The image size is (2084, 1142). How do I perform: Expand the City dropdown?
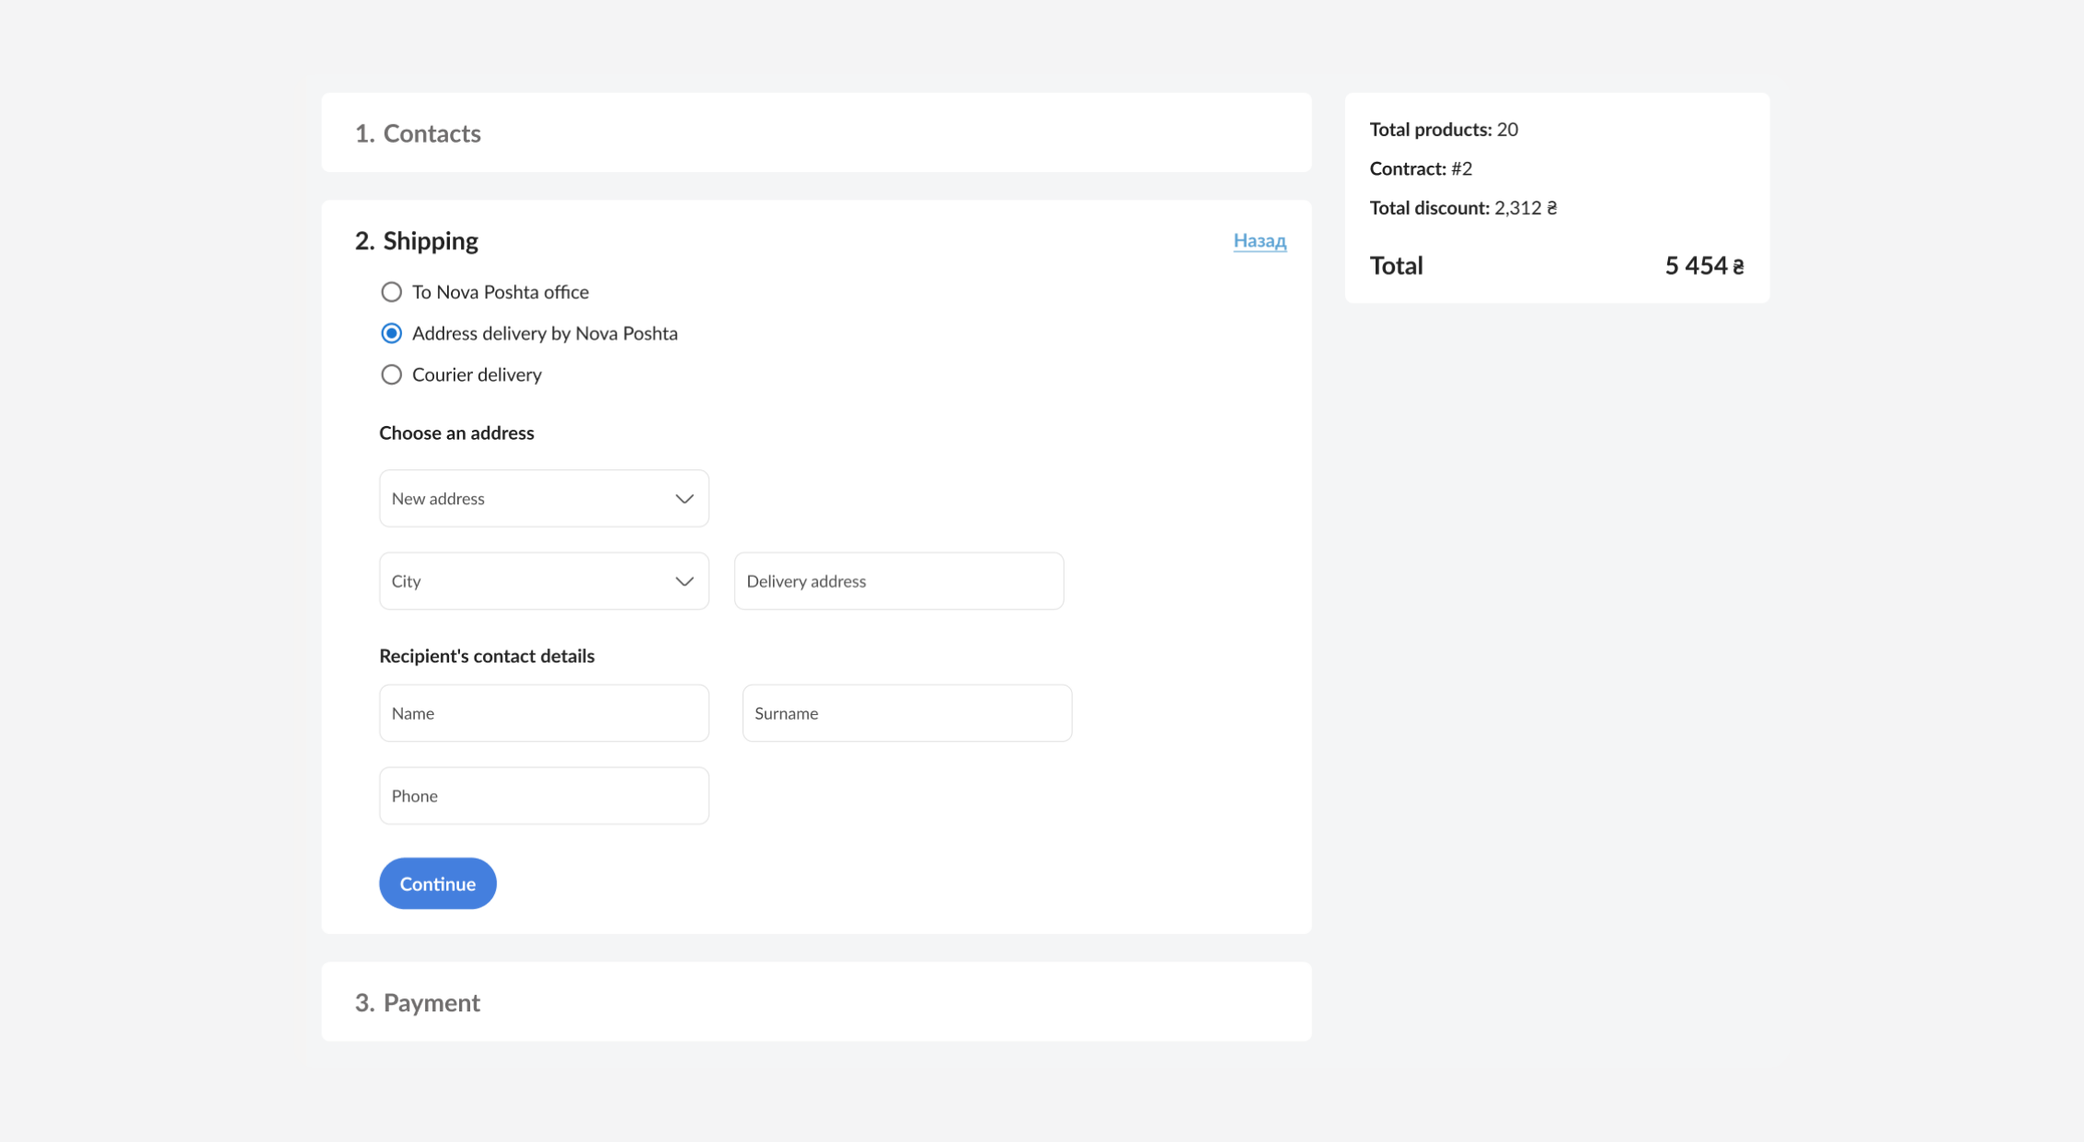(544, 581)
